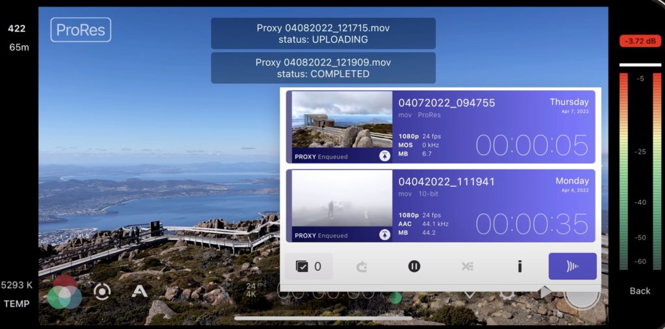Open the RGB imaging color panel
The image size is (665, 329).
64,291
